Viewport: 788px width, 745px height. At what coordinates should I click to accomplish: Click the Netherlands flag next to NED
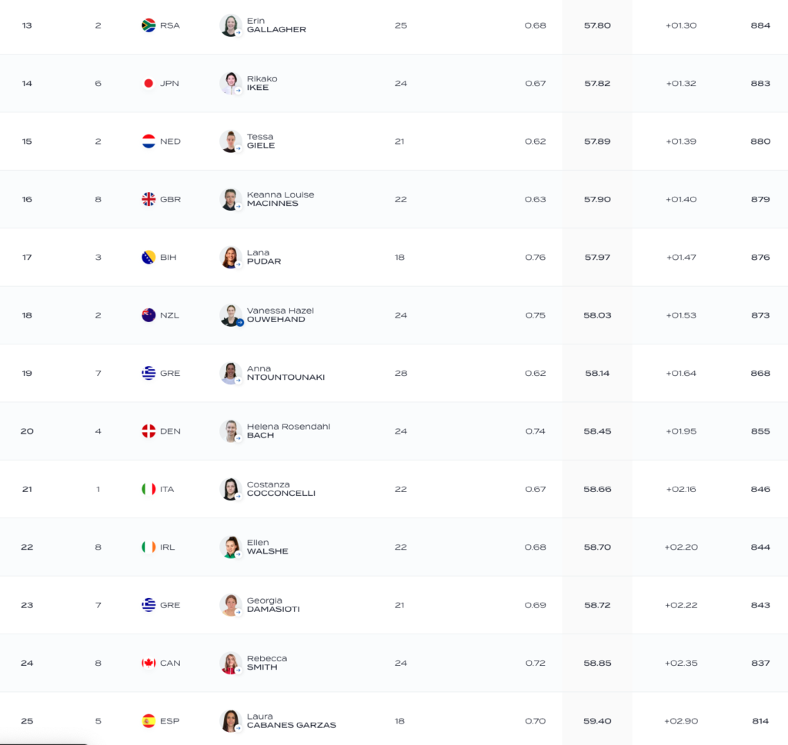149,141
